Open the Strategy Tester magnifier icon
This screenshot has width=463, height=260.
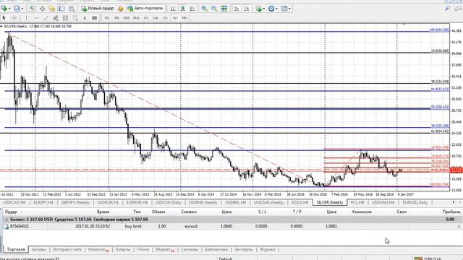72,9
